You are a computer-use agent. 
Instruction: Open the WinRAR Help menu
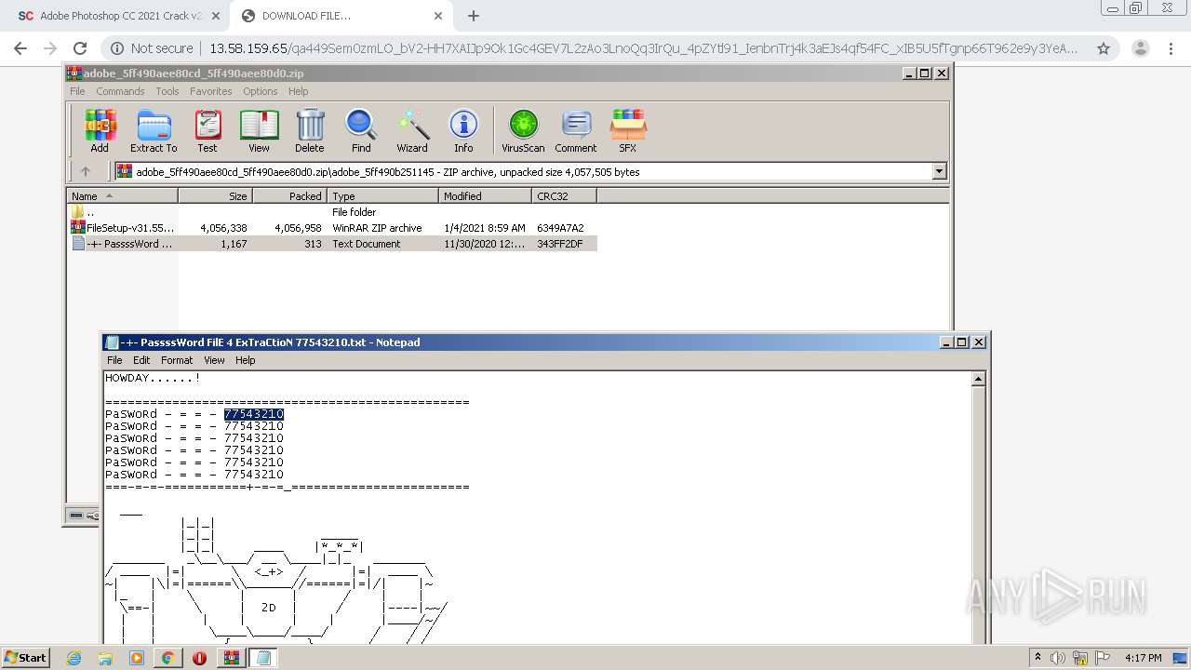[x=298, y=91]
